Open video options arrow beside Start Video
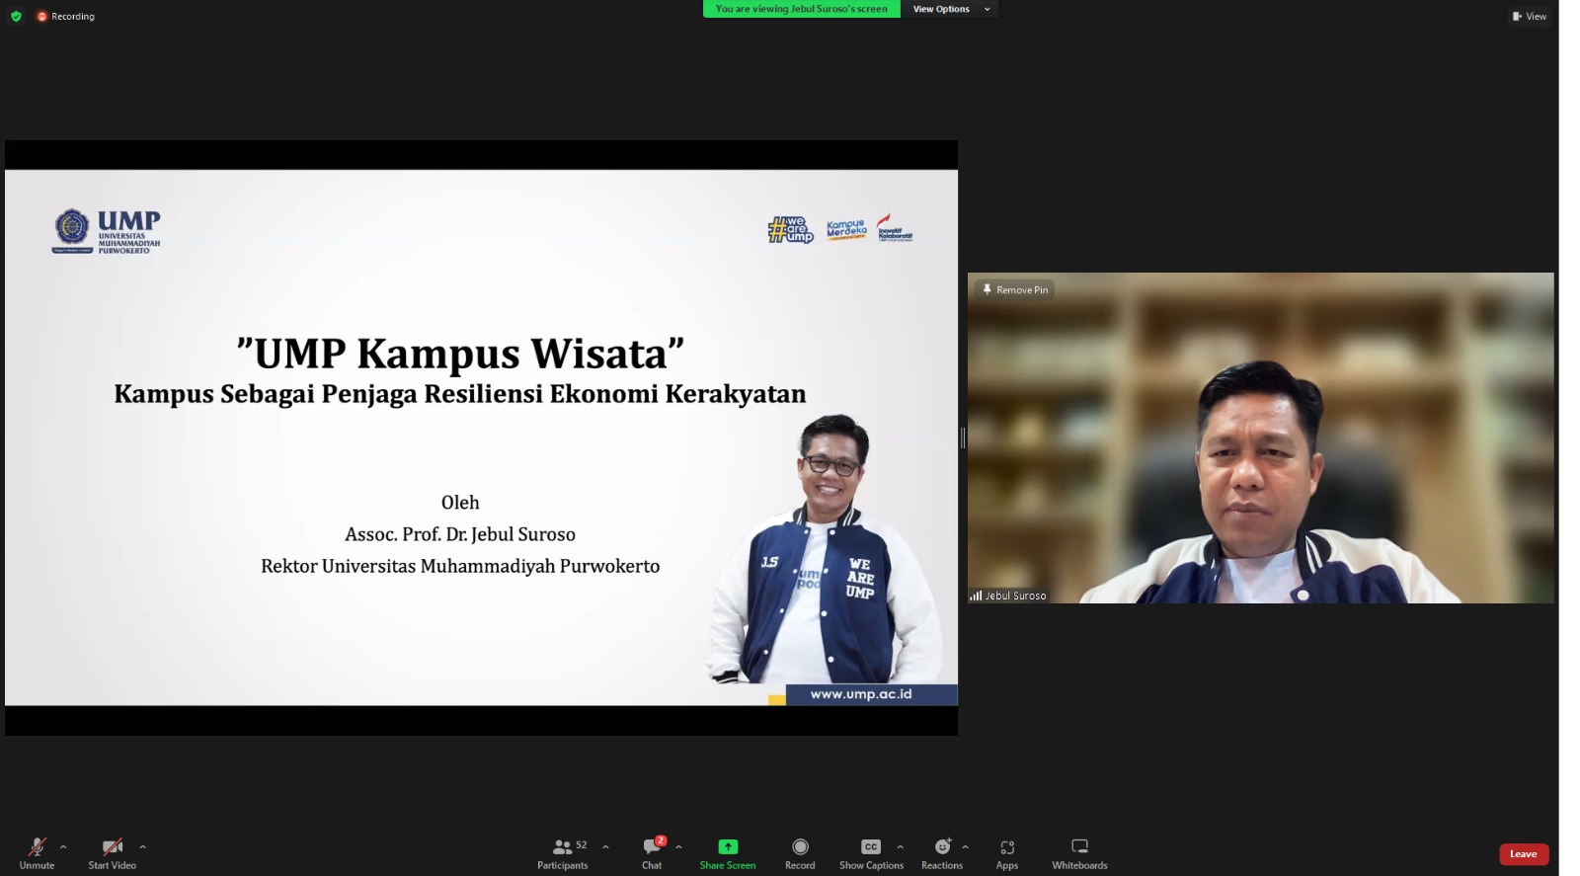The height and width of the screenshot is (876, 1580). point(142,847)
